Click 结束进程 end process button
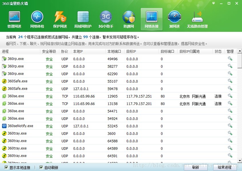 (225, 167)
